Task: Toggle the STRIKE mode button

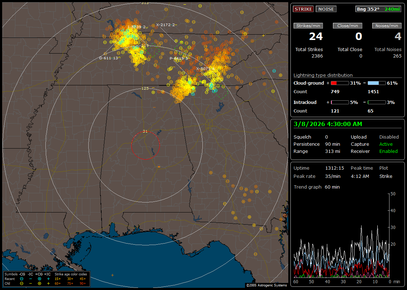Action: (x=303, y=9)
